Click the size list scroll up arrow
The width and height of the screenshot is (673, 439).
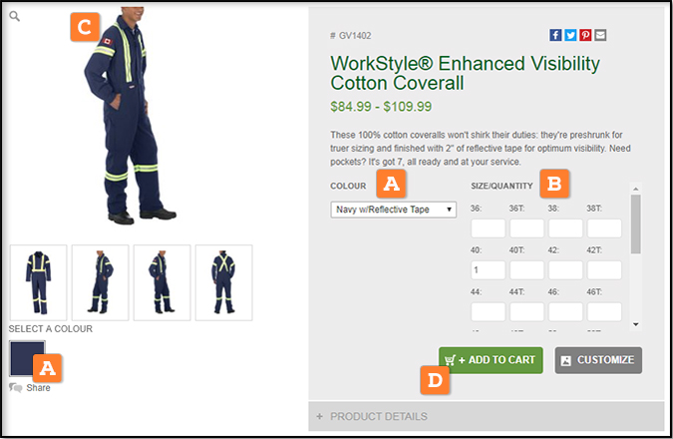coord(636,189)
